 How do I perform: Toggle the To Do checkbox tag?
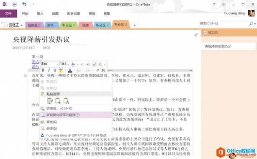click(x=94, y=64)
